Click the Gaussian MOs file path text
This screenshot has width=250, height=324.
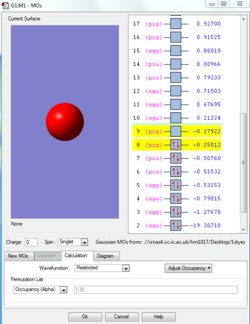195,242
